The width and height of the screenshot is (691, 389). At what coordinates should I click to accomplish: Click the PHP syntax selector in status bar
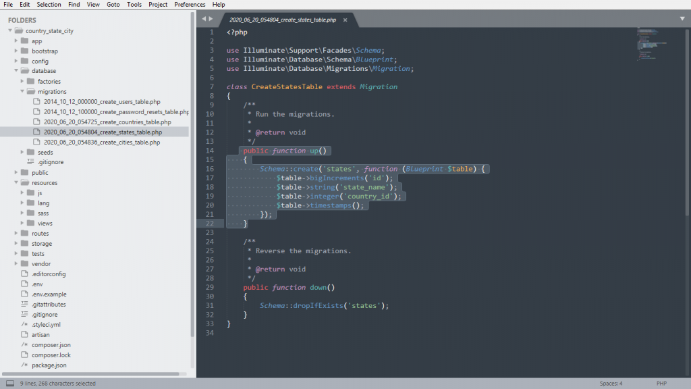coord(661,384)
